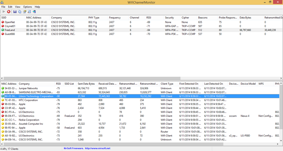The width and height of the screenshot is (283, 151).
Task: Click the yellow icon of the HTC Corporation client
Action: click(x=3, y=100)
